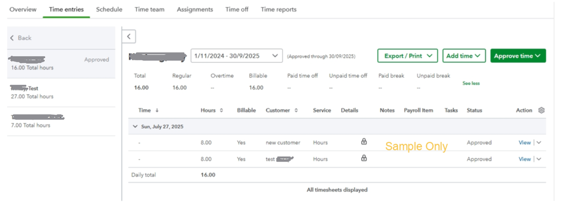
Task: Open the Time team tab
Action: pos(149,10)
